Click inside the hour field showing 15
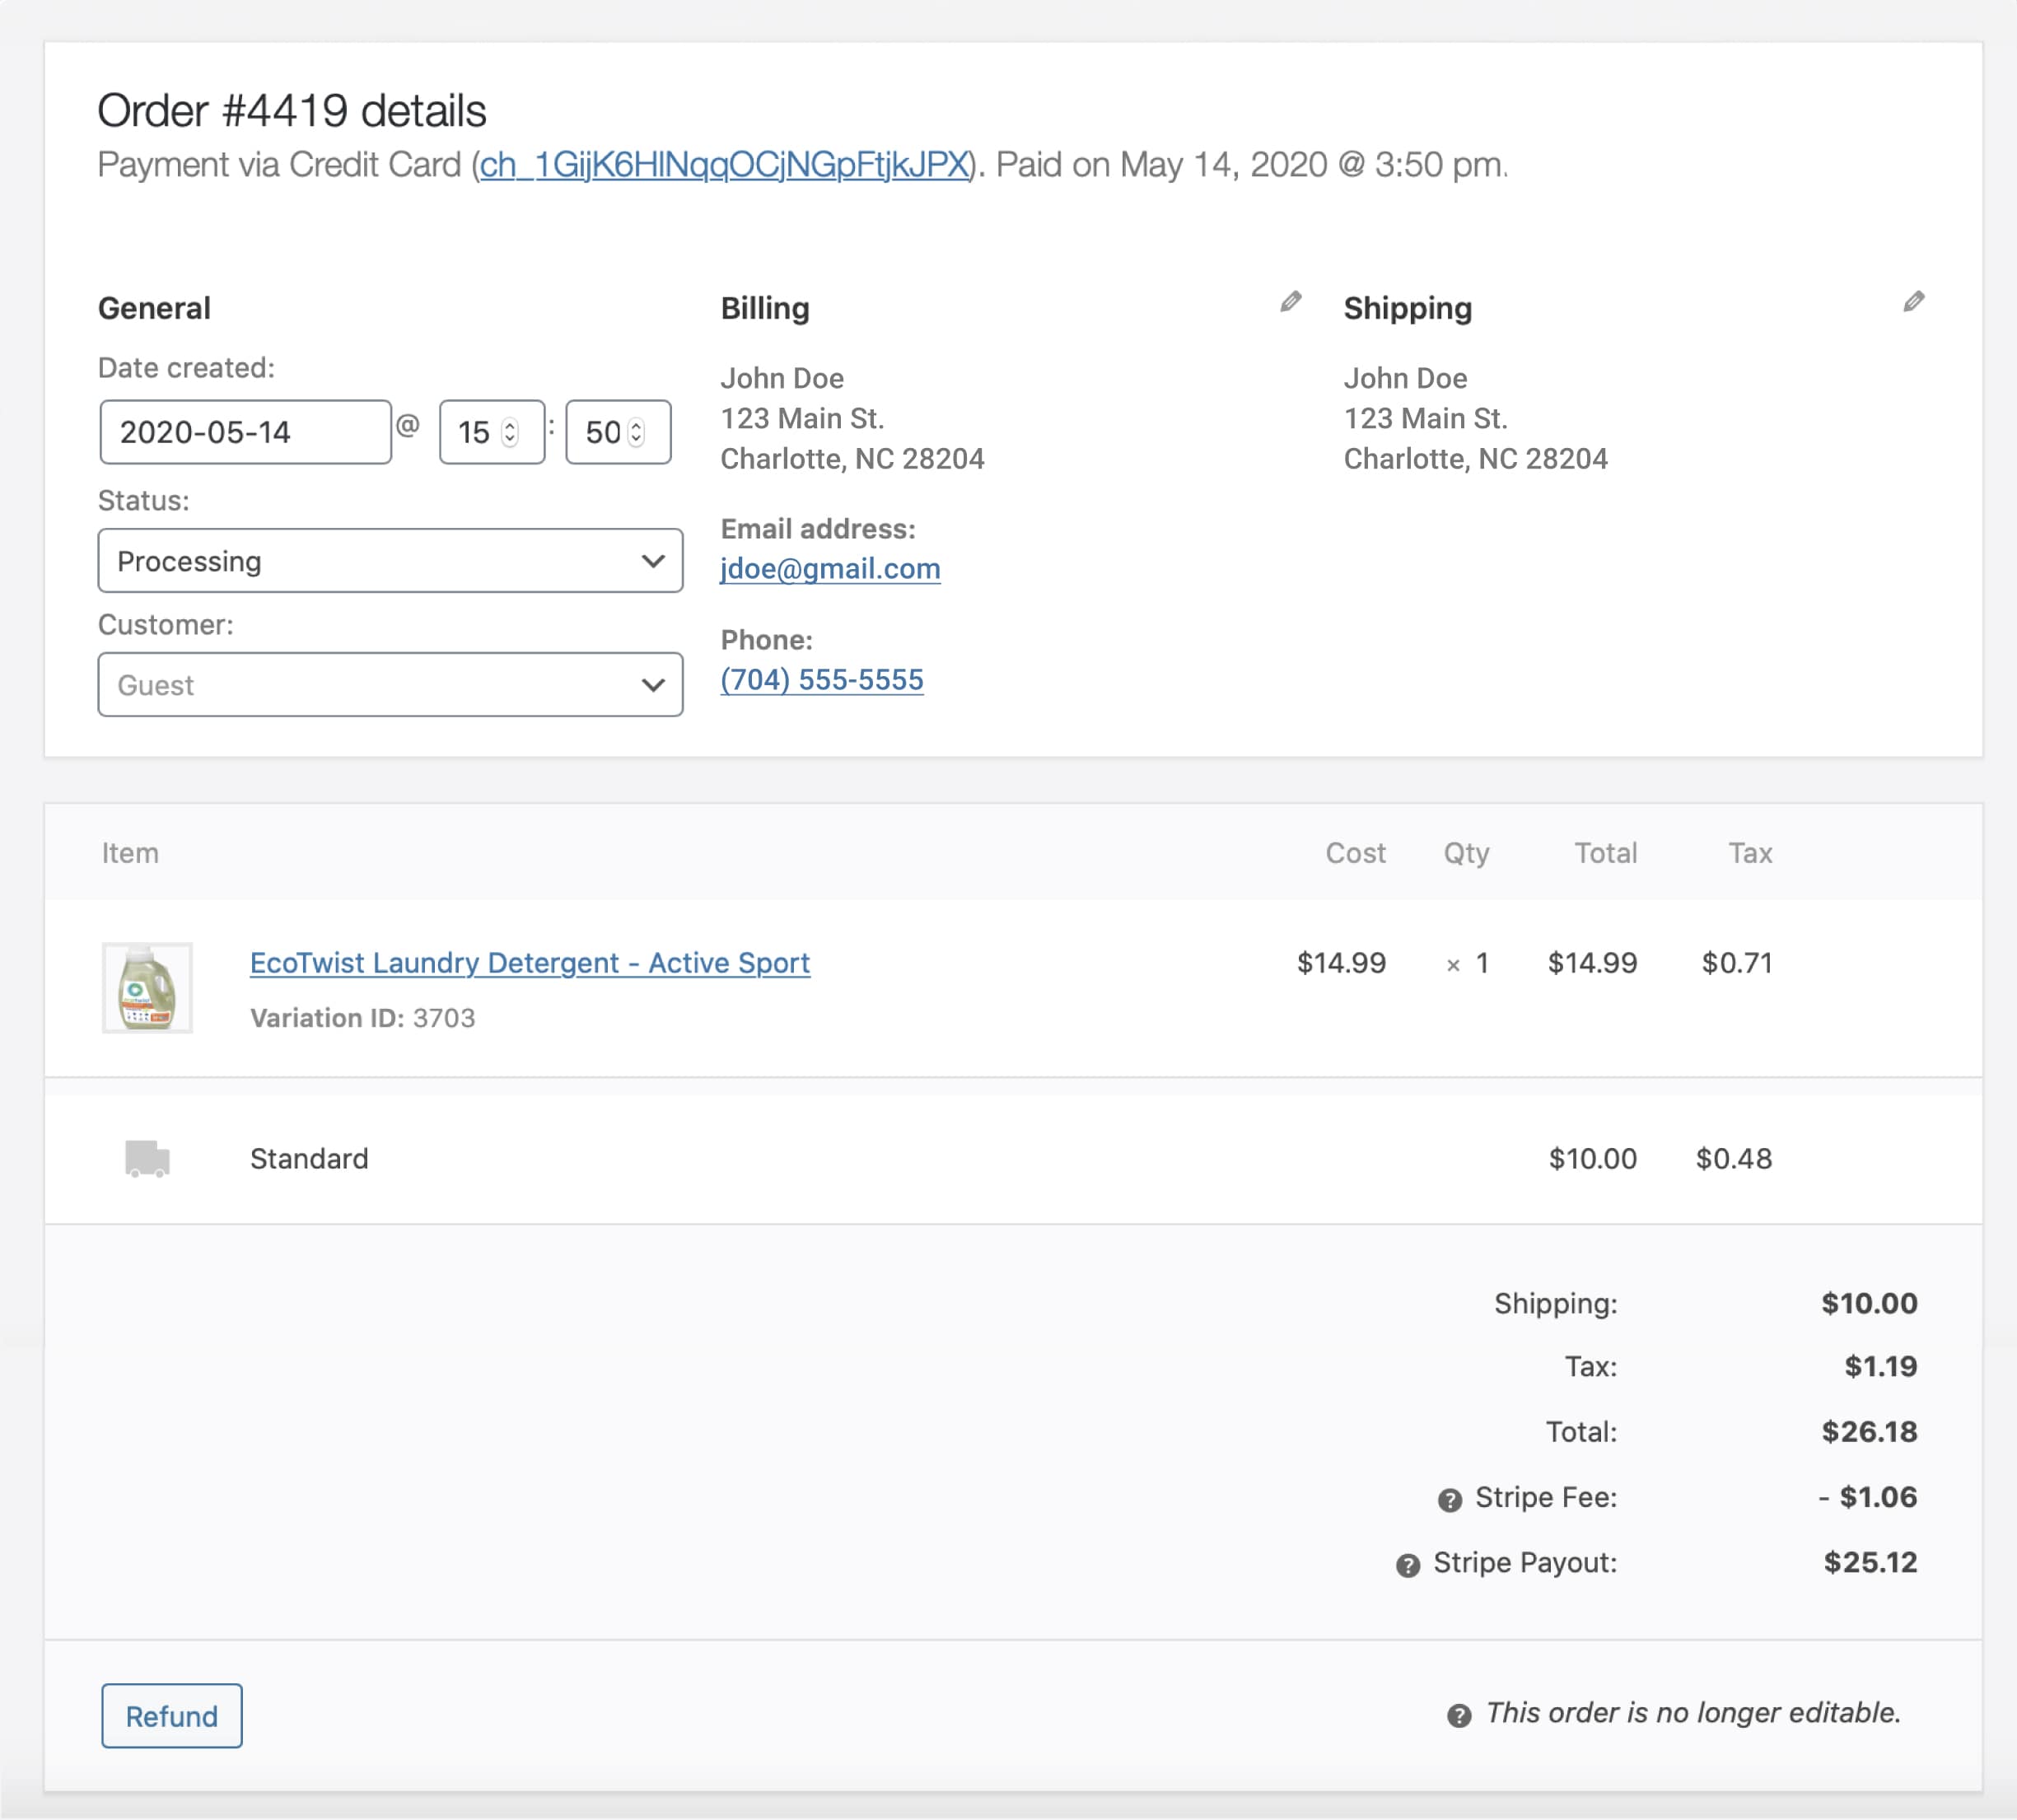The width and height of the screenshot is (2017, 1820). coord(473,432)
